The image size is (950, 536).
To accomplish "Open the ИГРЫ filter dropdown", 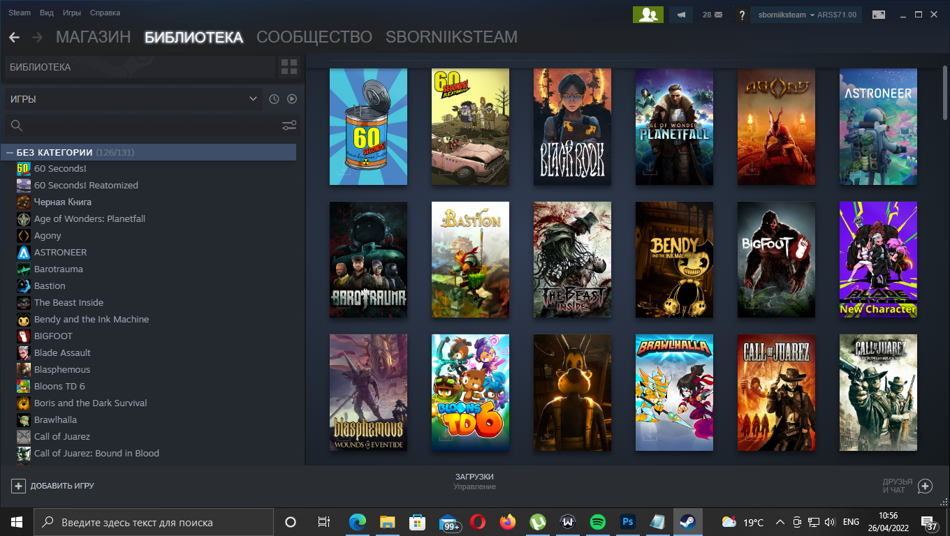I will point(133,99).
